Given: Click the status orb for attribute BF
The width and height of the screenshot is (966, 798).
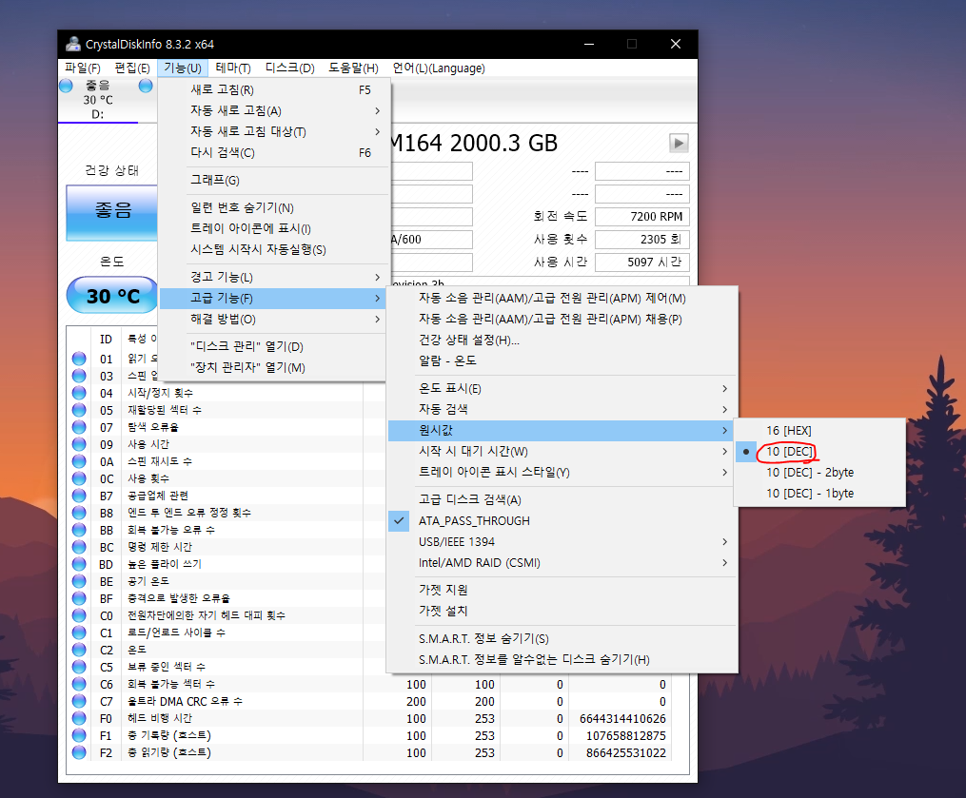Looking at the screenshot, I should tap(79, 598).
